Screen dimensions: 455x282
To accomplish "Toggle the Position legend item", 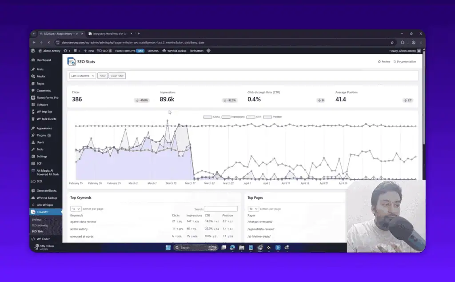I will (272, 117).
